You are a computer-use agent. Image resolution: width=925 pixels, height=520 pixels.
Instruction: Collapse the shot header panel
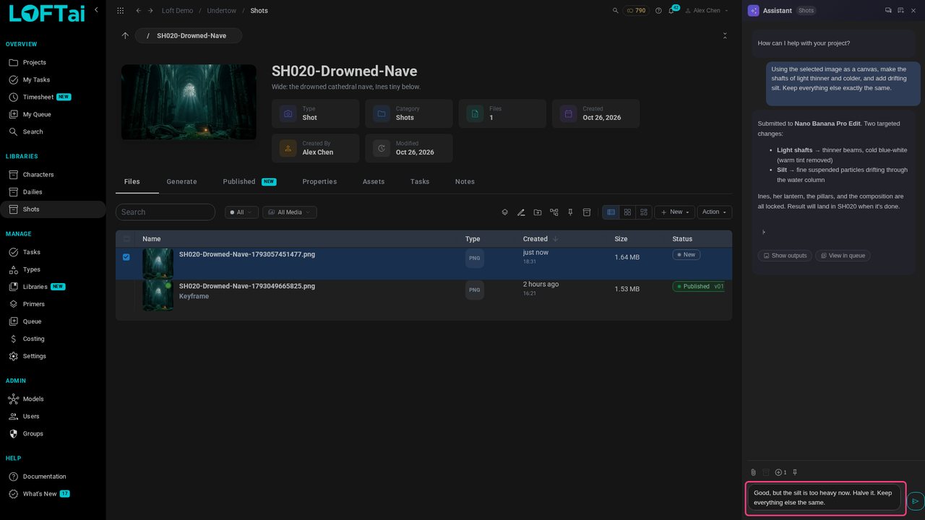(725, 35)
